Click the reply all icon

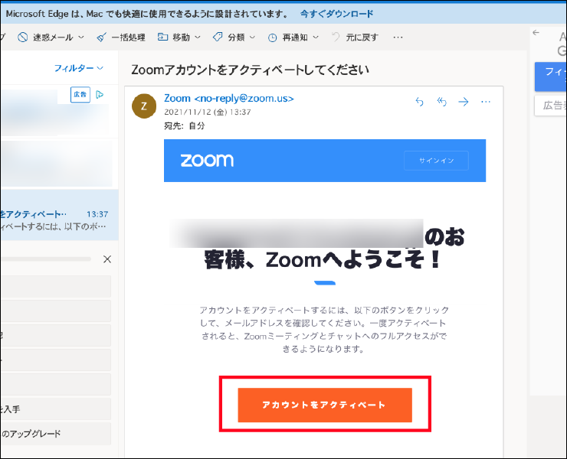pyautogui.click(x=441, y=102)
